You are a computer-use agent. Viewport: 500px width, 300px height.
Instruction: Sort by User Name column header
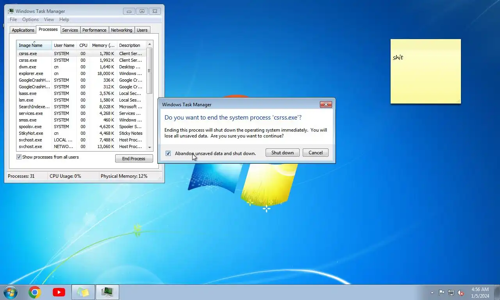click(x=64, y=45)
